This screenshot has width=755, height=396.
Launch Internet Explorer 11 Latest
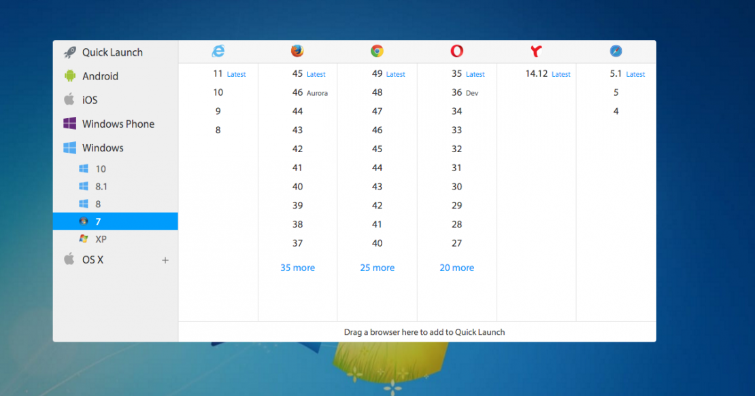(x=229, y=73)
